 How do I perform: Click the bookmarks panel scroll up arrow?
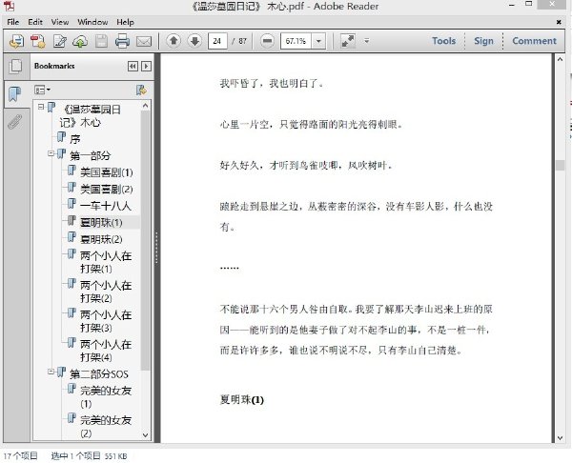coord(145,106)
